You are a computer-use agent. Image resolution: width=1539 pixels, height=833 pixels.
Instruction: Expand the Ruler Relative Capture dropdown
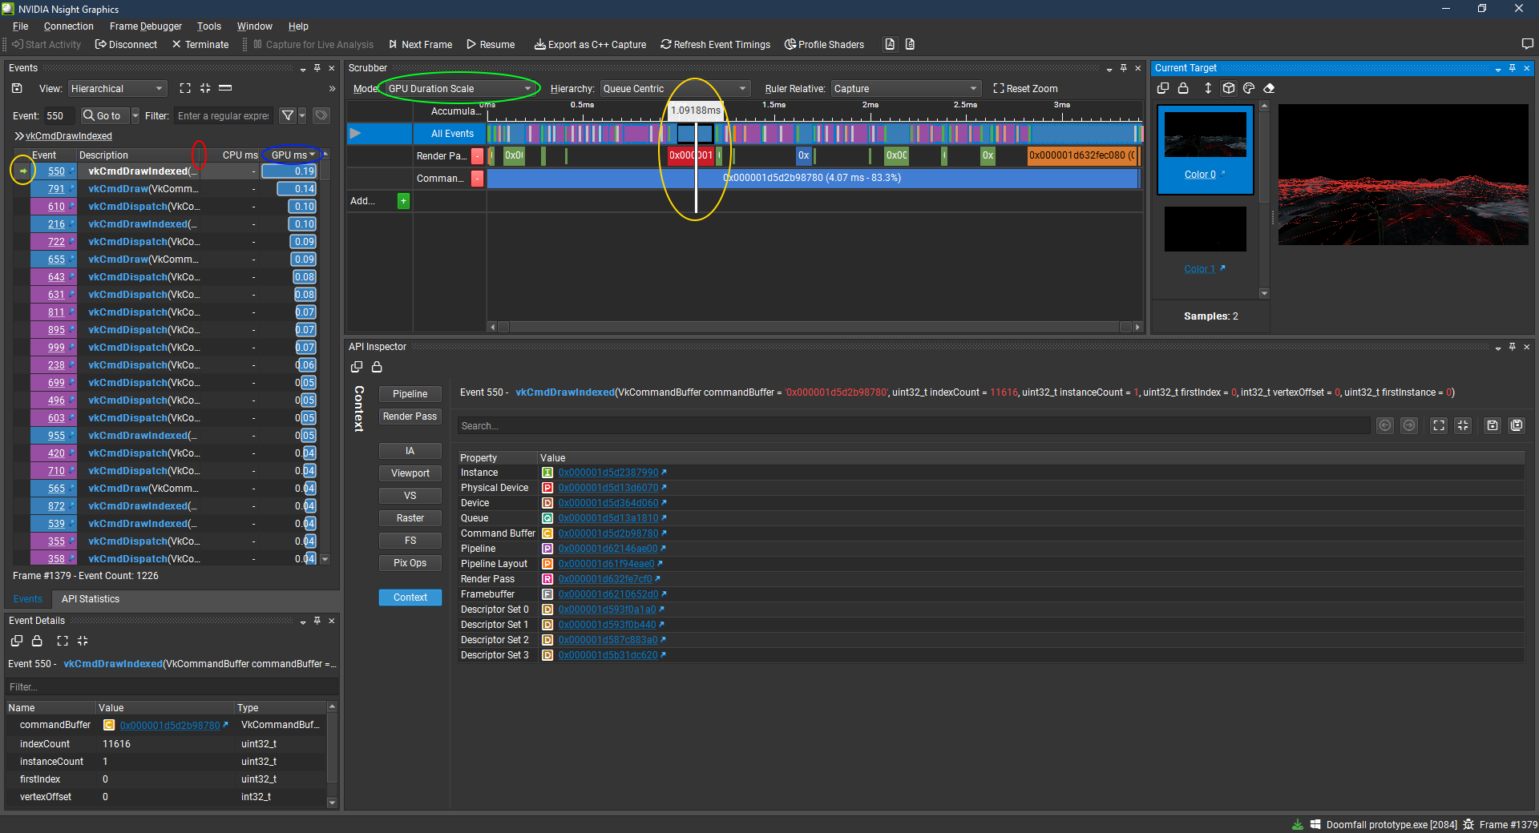point(905,89)
